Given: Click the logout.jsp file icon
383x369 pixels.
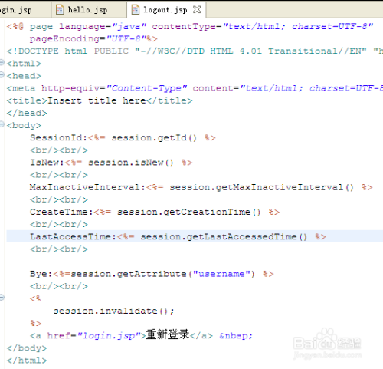Looking at the screenshot, I should tap(136, 10).
